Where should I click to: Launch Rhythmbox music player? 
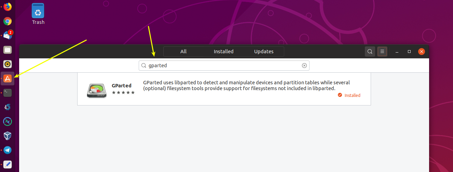pyautogui.click(x=8, y=64)
